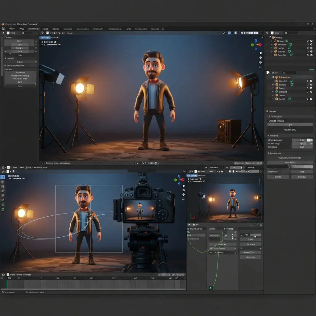Select the blue highlighted tab in main viewport
Screen dimensions: 316x316
pos(45,37)
